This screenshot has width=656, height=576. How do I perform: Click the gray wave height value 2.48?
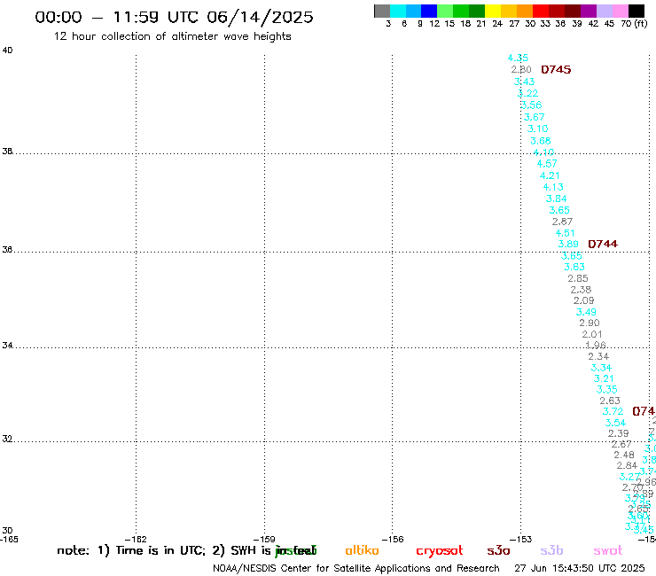click(624, 455)
